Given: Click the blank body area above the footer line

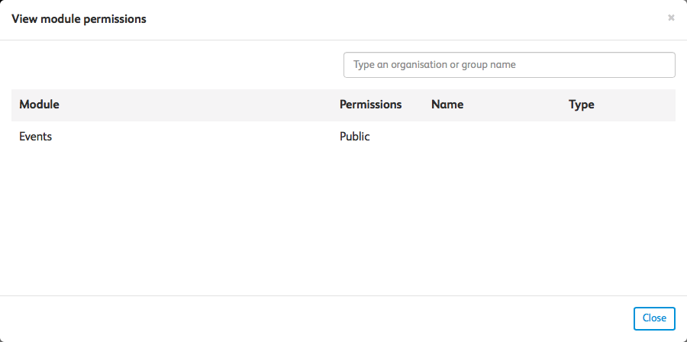Looking at the screenshot, I should tap(343, 275).
